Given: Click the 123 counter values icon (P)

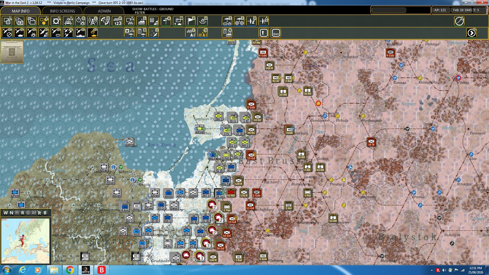Looking at the screenshot, I should tap(117, 21).
